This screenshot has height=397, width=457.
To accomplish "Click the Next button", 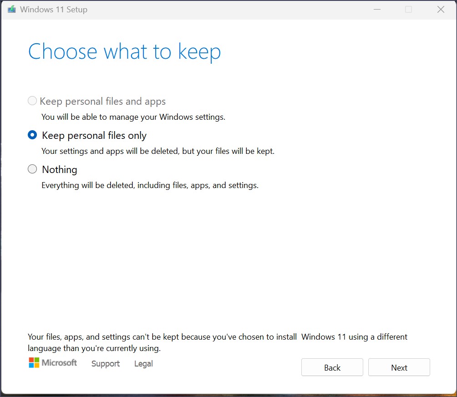I will [x=399, y=367].
